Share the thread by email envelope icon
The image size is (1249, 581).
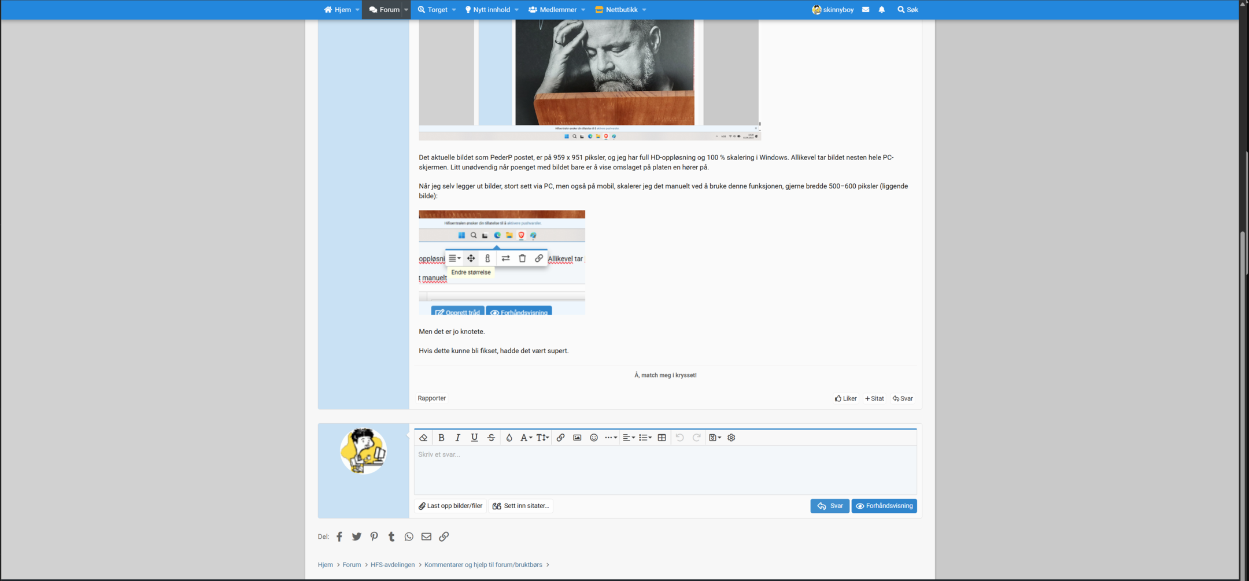point(426,536)
